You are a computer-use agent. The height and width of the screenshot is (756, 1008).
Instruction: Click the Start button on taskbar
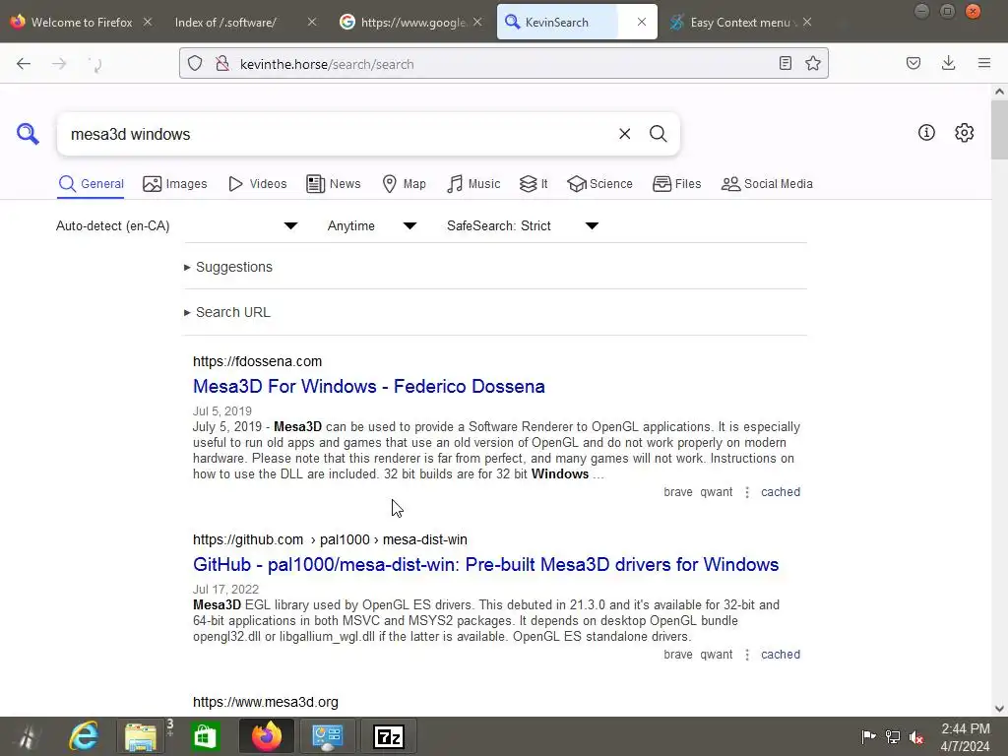point(27,736)
